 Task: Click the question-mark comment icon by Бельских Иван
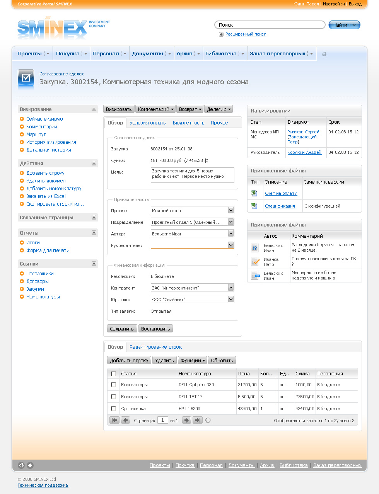[x=254, y=248]
